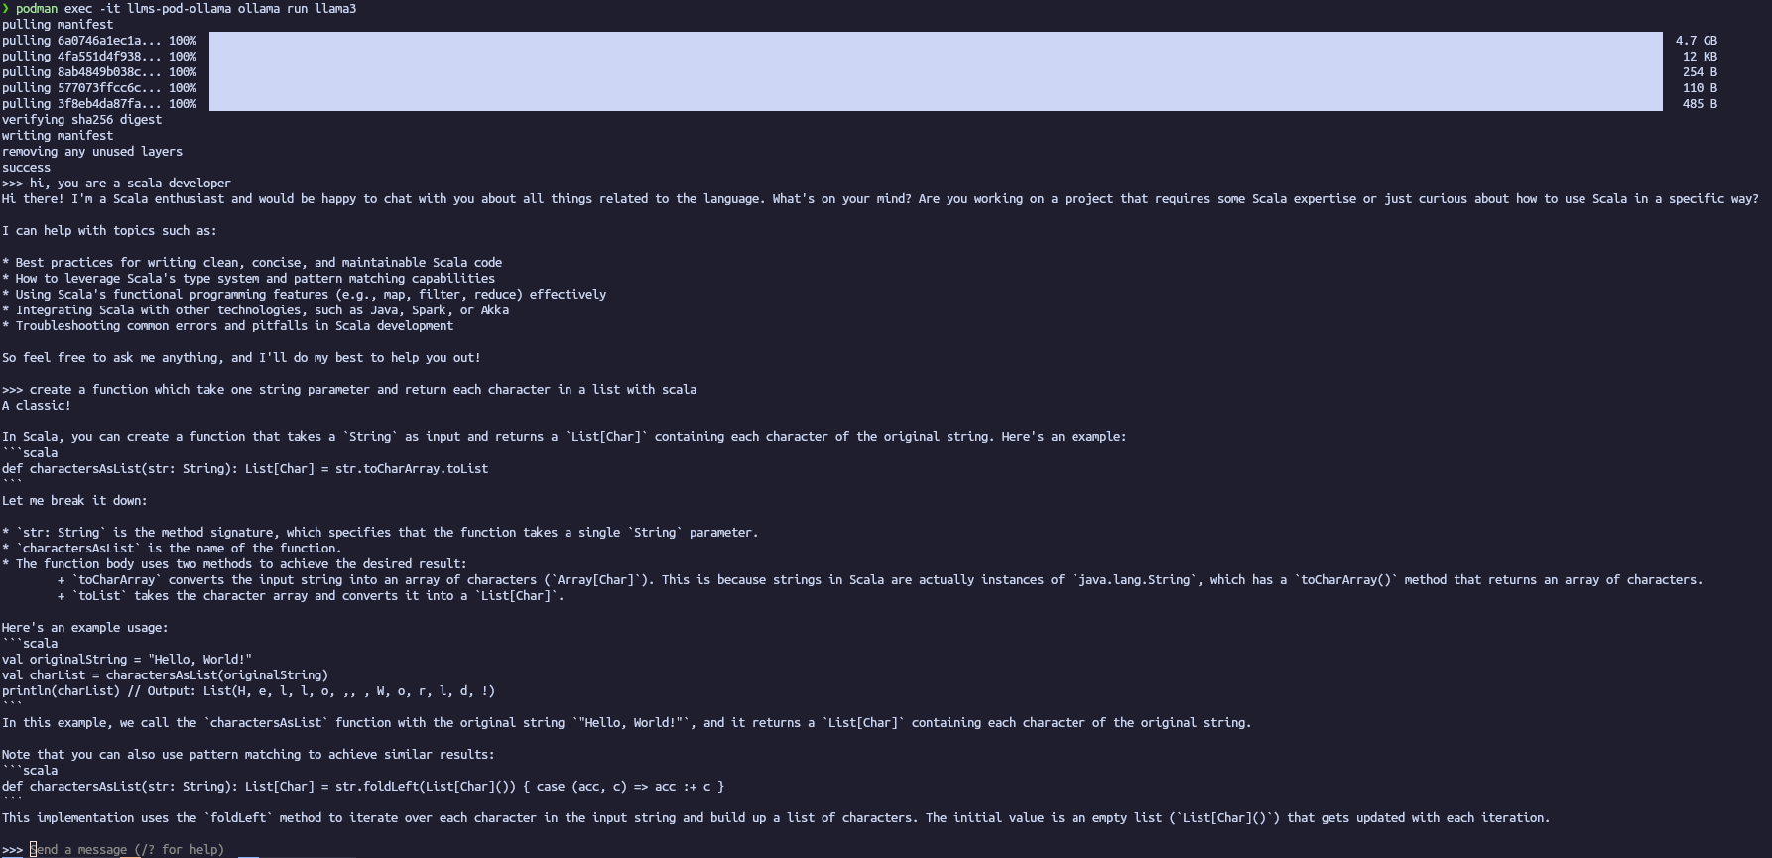1772x858 pixels.
Task: Click the 'val originalString' code line
Action: click(x=127, y=660)
